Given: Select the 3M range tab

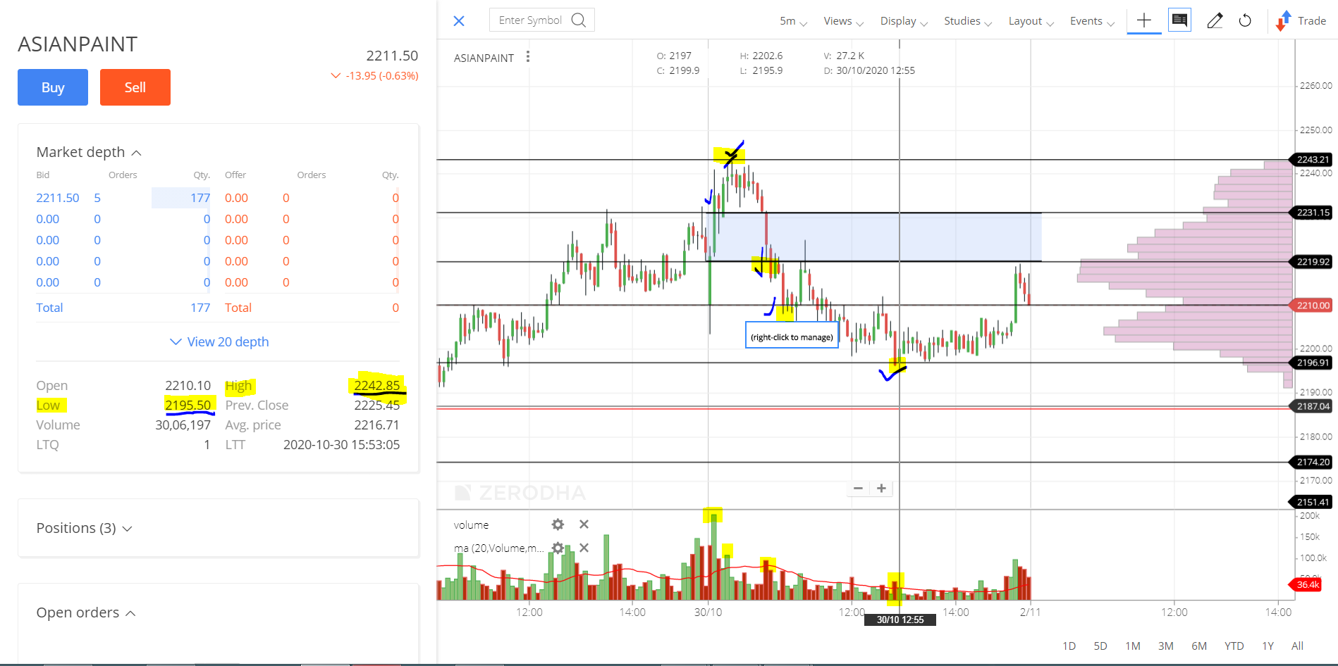Looking at the screenshot, I should (1166, 646).
